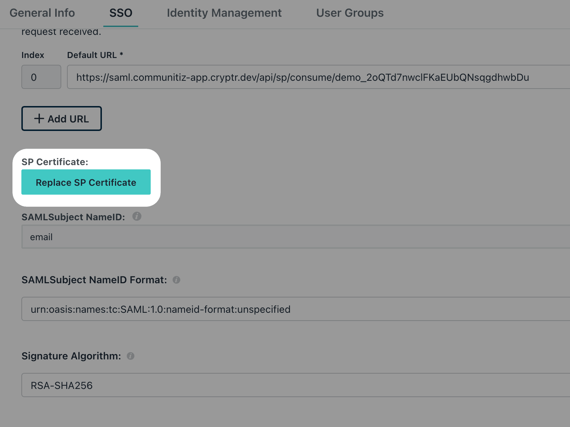The height and width of the screenshot is (427, 570).
Task: Click the SAMLSubject NameID email field
Action: [296, 237]
